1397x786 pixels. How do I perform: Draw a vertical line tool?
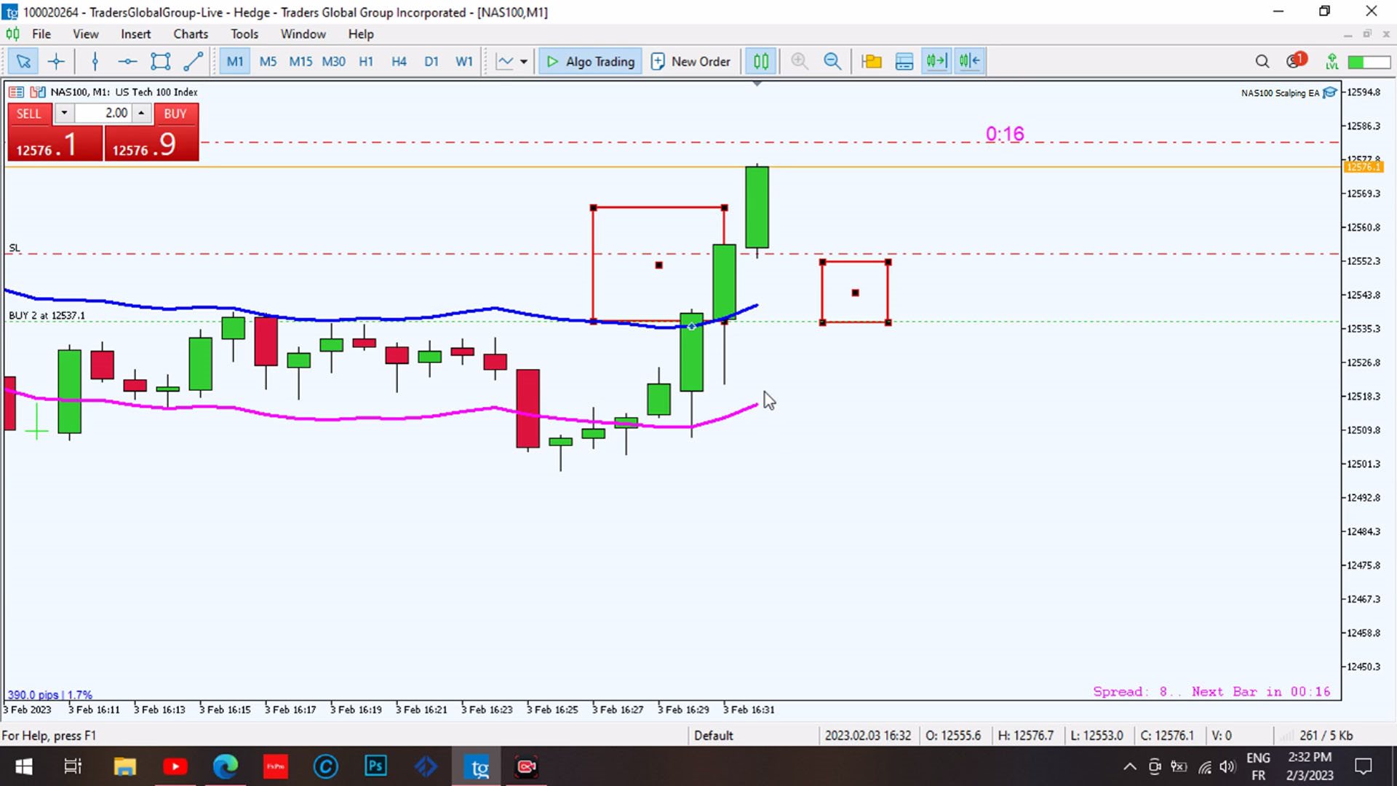coord(95,61)
